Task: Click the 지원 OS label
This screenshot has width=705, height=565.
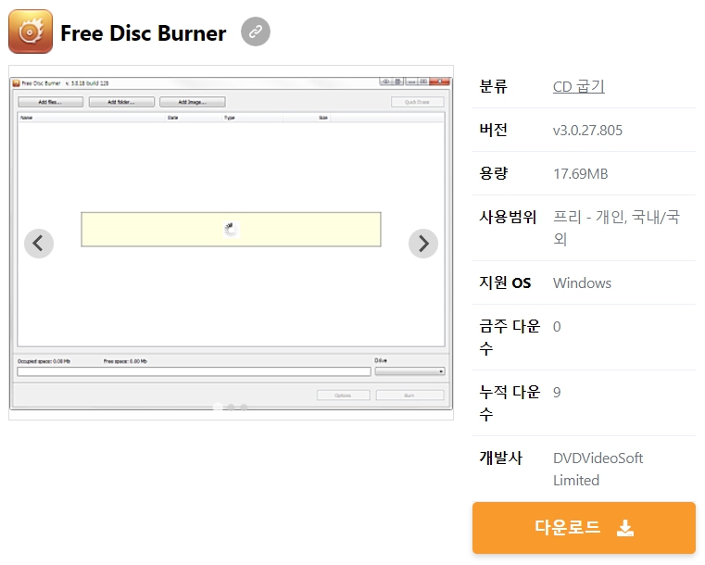Action: click(x=505, y=282)
